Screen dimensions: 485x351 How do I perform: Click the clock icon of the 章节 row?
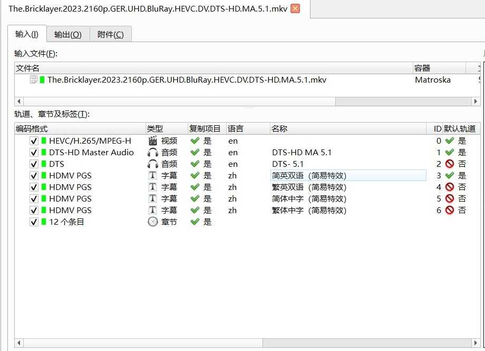pyautogui.click(x=153, y=222)
